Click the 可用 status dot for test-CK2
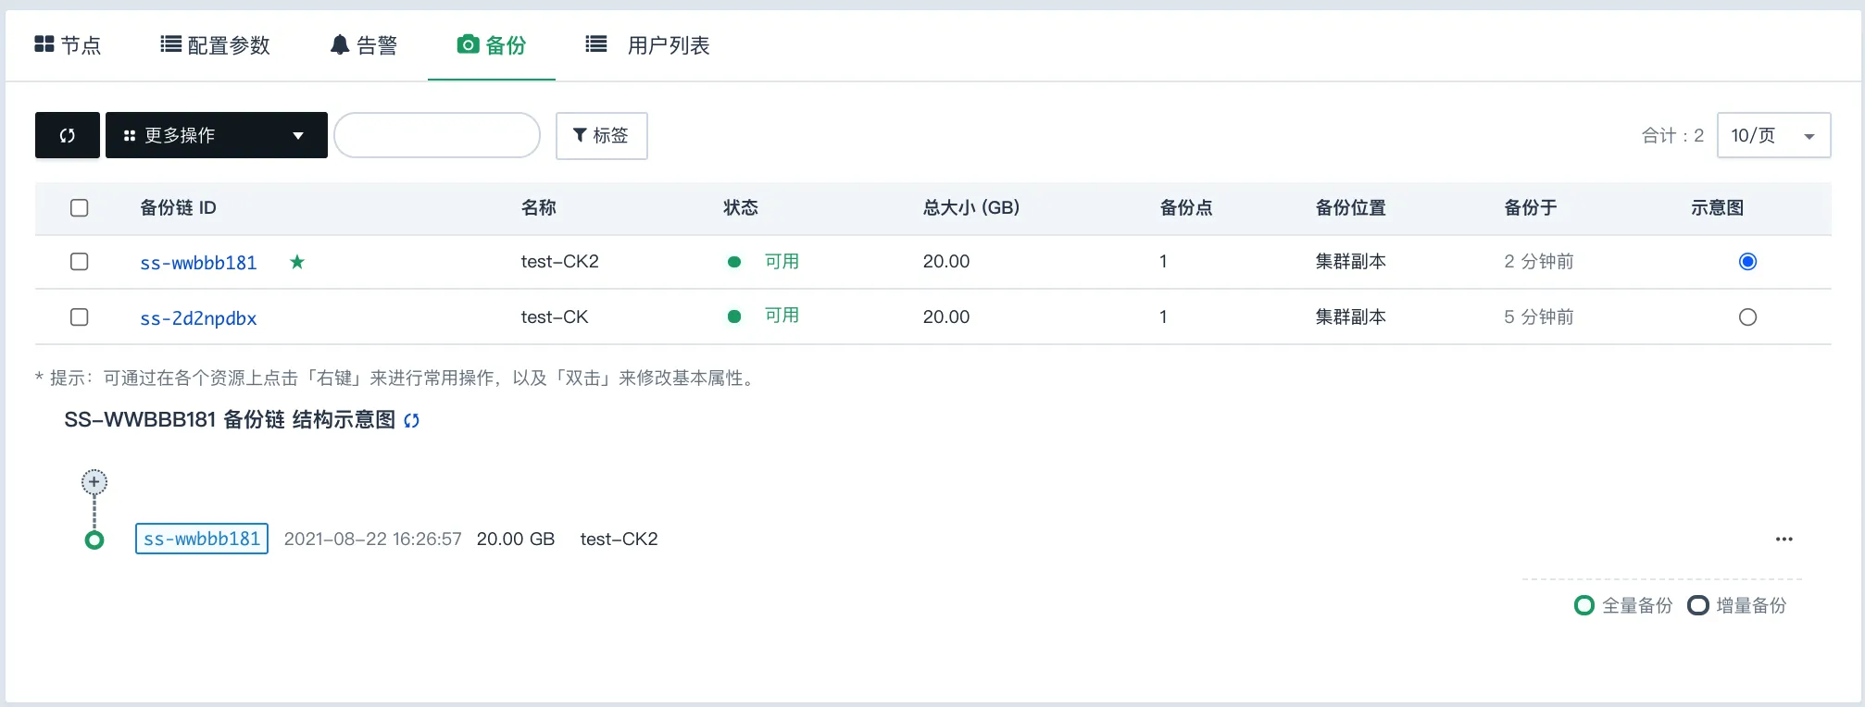 pyautogui.click(x=734, y=262)
